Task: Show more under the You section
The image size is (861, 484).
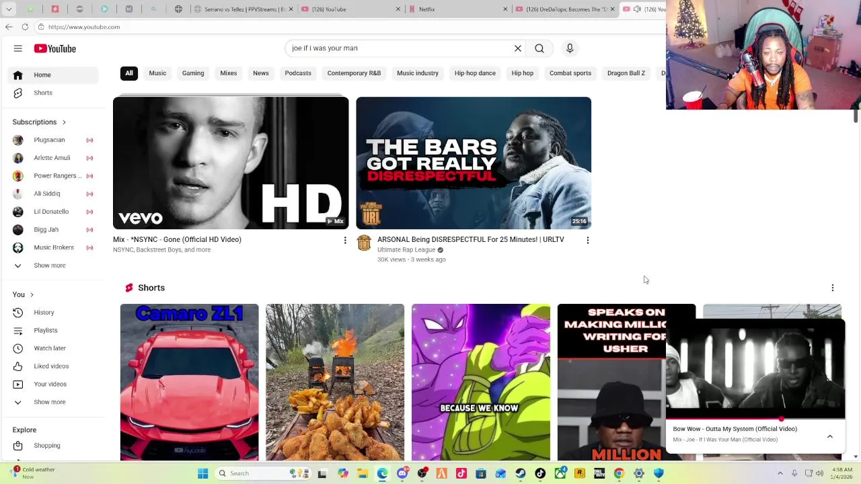Action: tap(54, 402)
